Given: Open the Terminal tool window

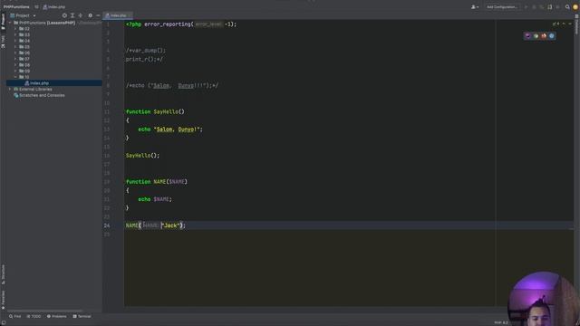Looking at the screenshot, I should pos(82,316).
